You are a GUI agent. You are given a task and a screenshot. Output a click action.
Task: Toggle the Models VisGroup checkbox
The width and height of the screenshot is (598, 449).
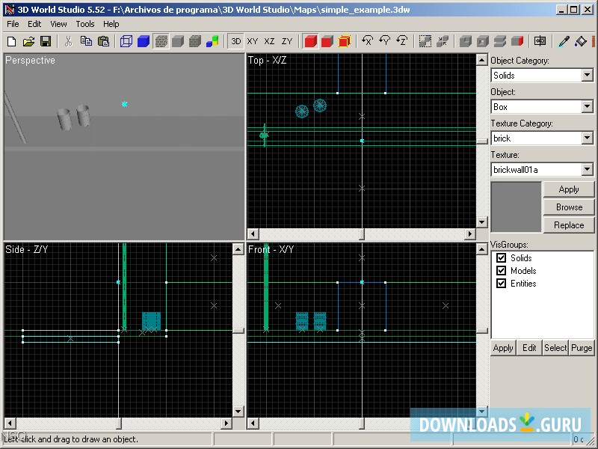click(502, 271)
